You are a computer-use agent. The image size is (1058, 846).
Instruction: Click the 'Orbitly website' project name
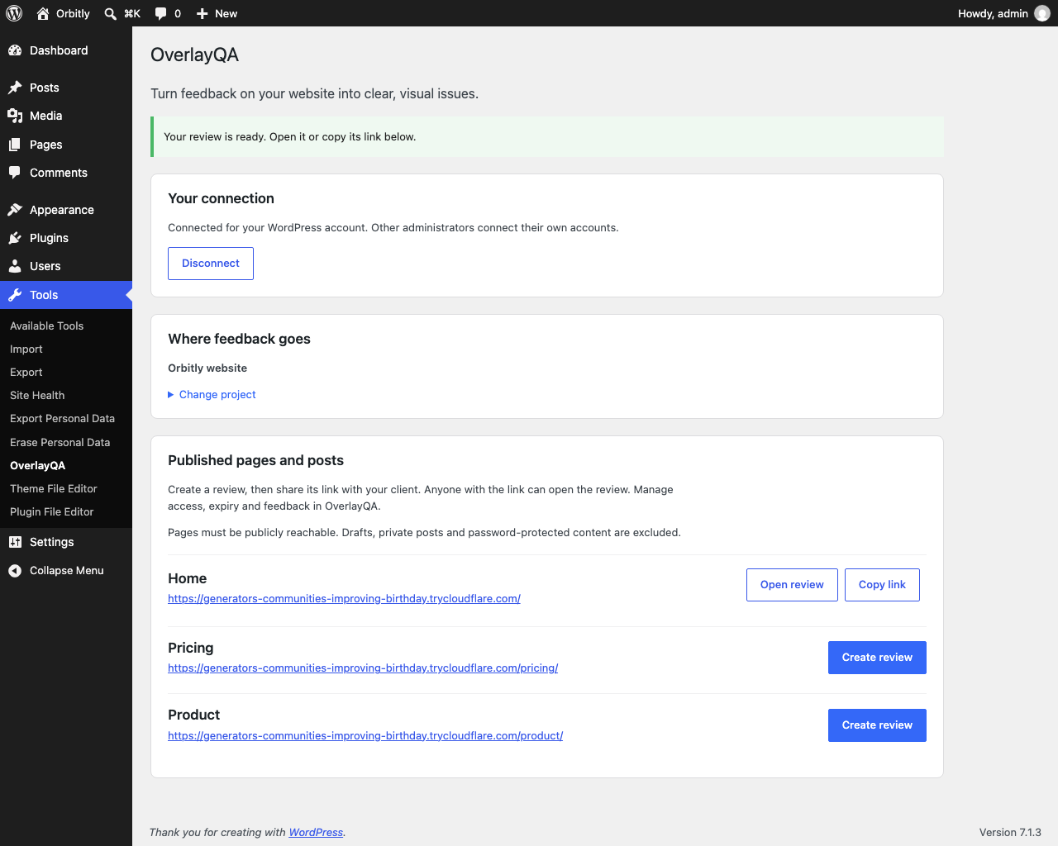pos(207,368)
